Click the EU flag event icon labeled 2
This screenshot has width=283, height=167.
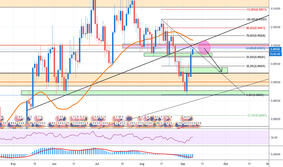(x=29, y=119)
